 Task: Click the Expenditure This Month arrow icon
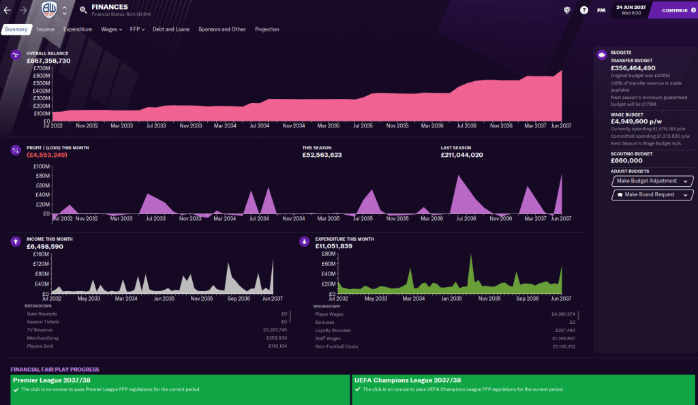point(305,241)
